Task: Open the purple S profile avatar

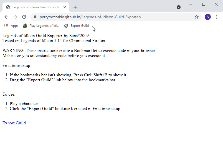Action: pyautogui.click(x=208, y=17)
